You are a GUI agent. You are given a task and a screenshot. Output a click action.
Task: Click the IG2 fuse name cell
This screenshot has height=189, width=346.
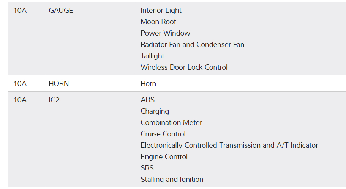[54, 100]
